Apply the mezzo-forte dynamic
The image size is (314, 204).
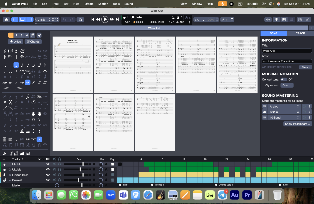click(x=28, y=82)
